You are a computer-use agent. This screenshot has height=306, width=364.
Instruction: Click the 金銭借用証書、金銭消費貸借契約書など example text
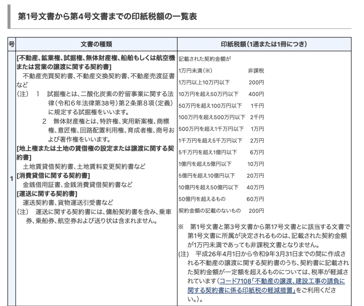[x=77, y=184]
